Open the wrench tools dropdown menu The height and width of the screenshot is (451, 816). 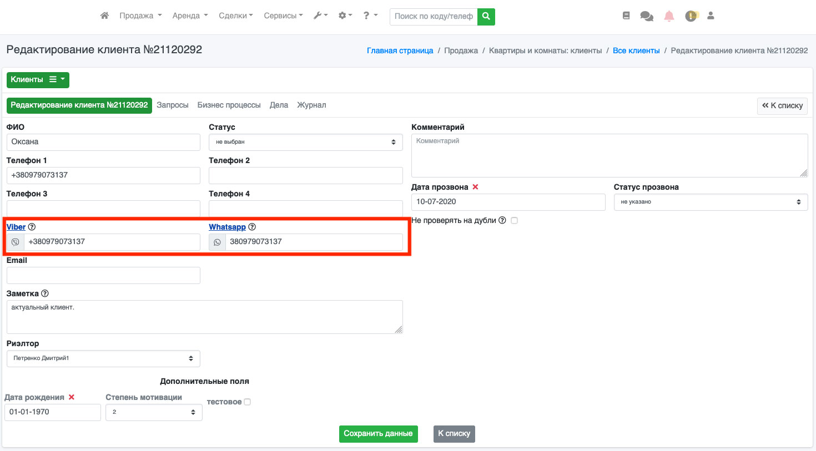(320, 16)
